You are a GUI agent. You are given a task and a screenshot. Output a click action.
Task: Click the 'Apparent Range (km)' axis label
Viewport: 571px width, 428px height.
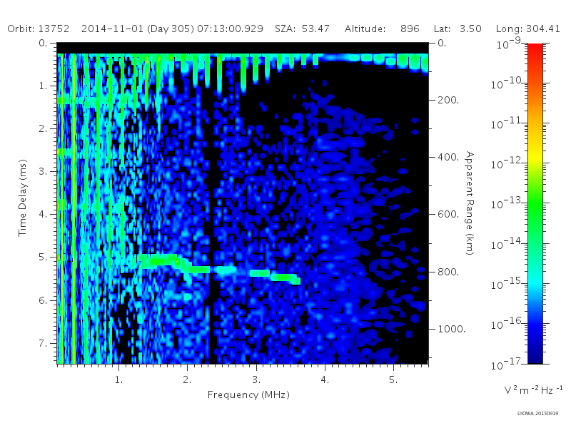(x=470, y=203)
